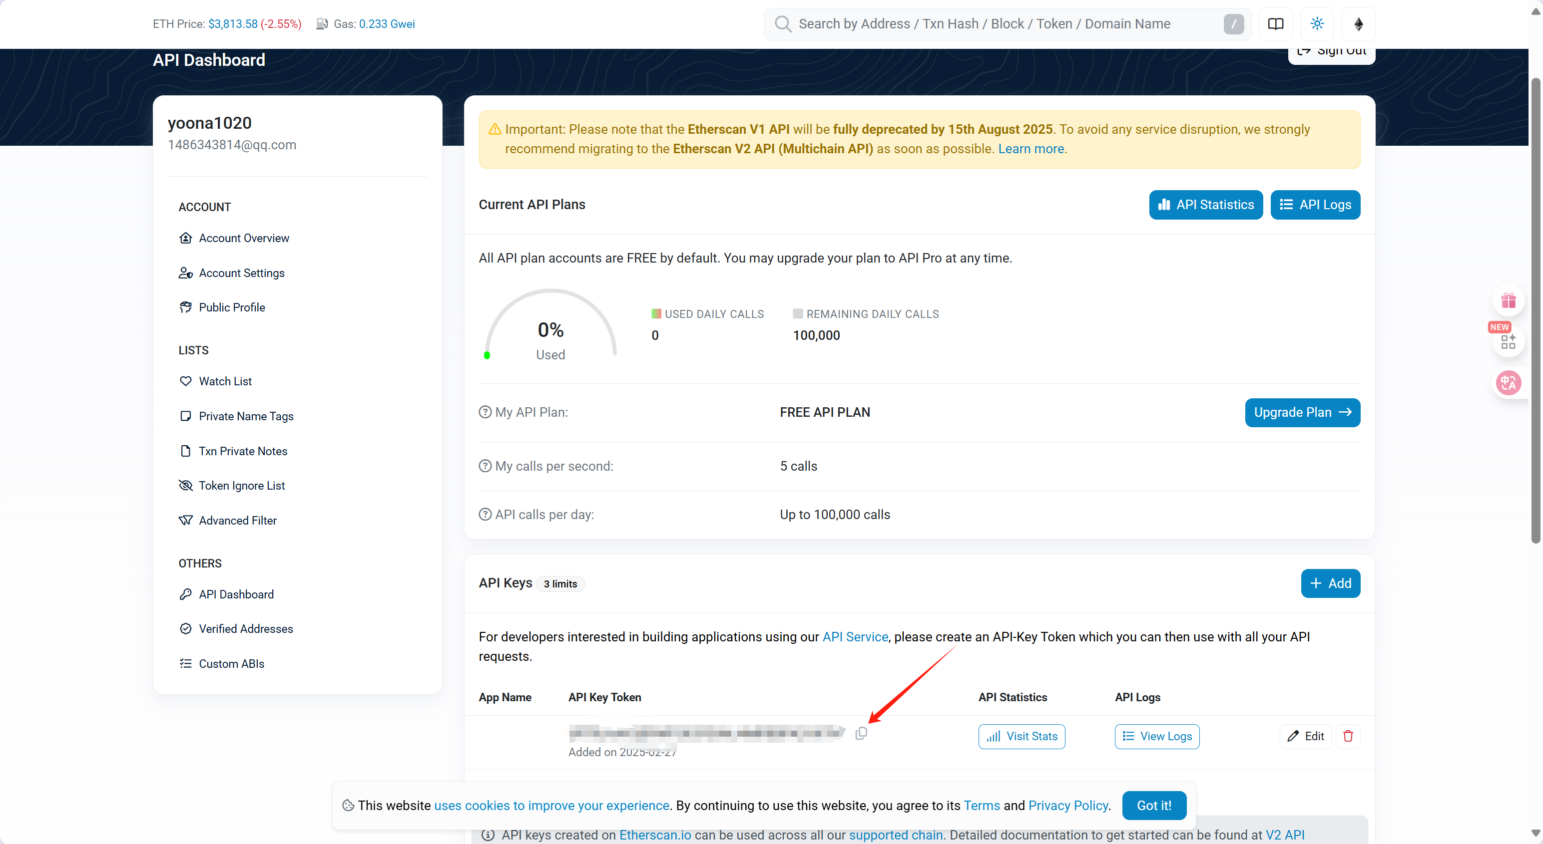1543x844 pixels.
Task: Open Learn more link in deprecation notice
Action: pyautogui.click(x=1030, y=149)
